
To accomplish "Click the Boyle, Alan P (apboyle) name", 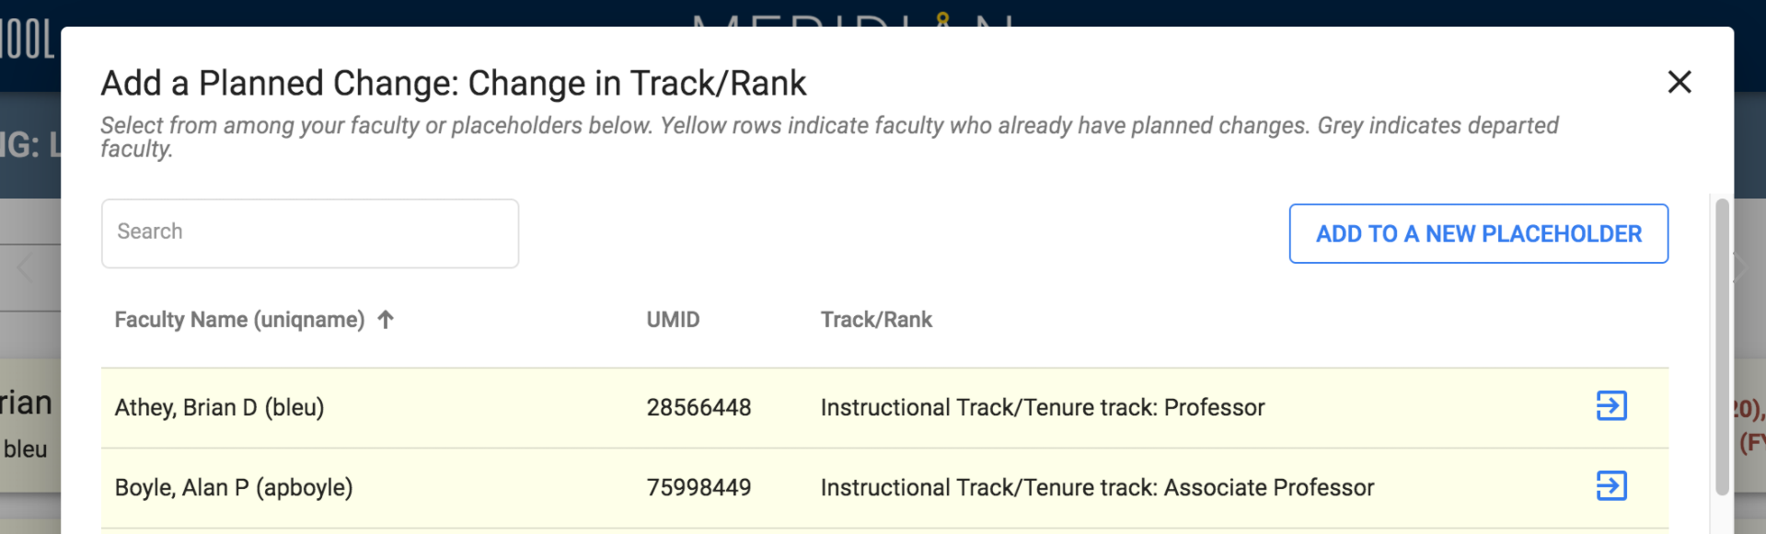I will pos(234,487).
